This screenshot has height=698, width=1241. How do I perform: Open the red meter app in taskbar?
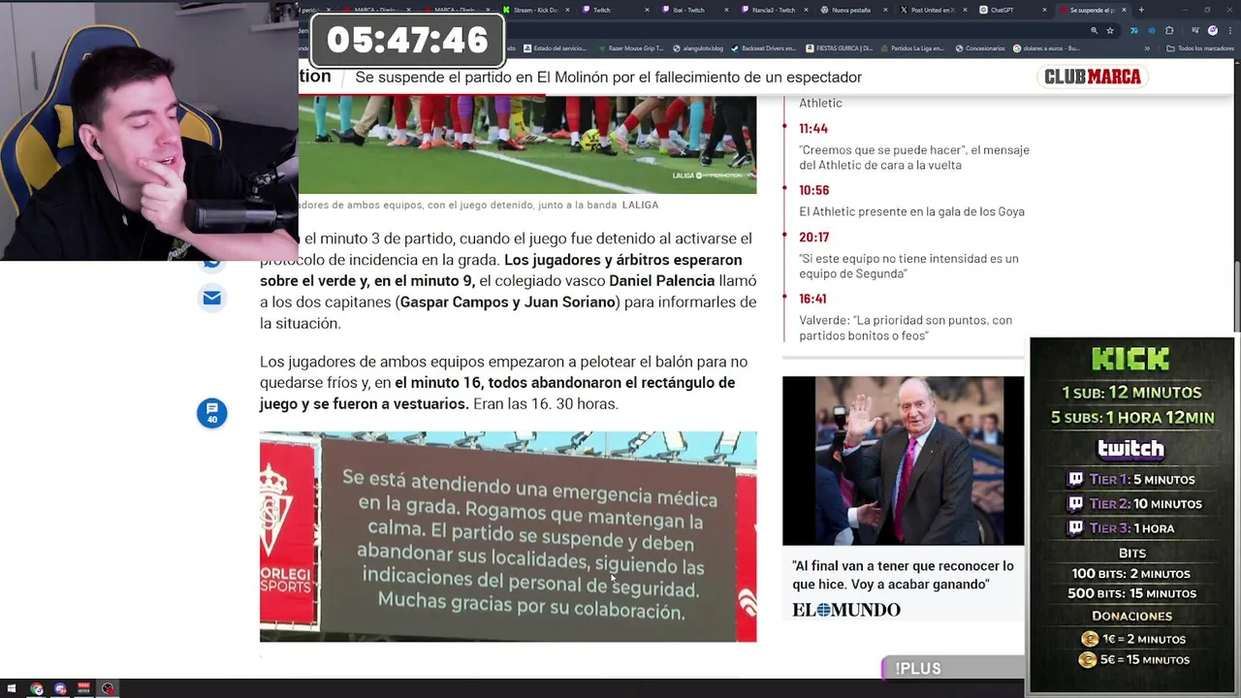83,689
